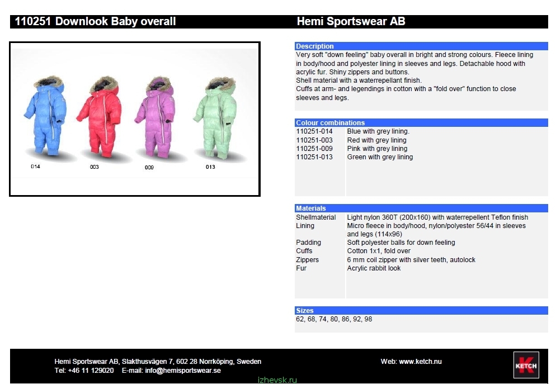Screen dimensions: 556x384
Task: Click the Ketch logo in the footer
Action: click(x=526, y=365)
